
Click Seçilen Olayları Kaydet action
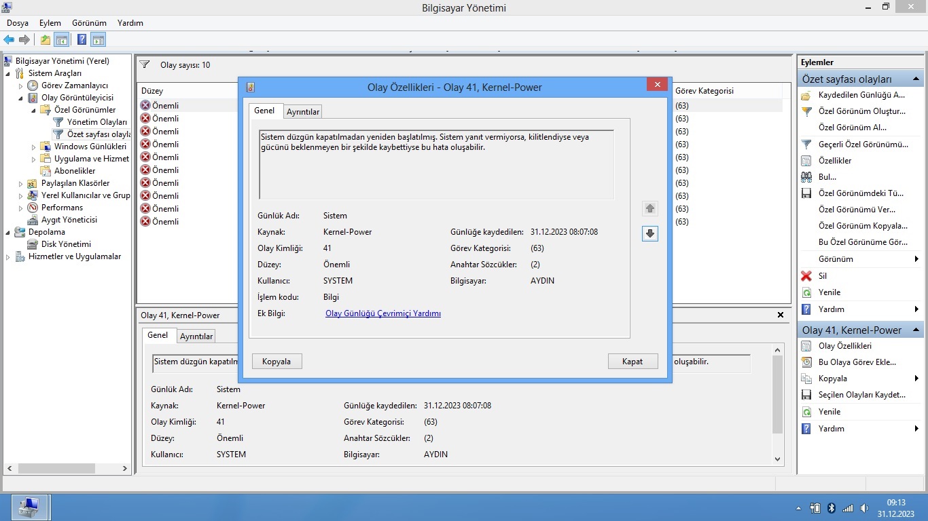862,395
